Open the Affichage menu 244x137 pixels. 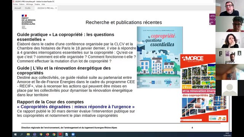point(29,4)
